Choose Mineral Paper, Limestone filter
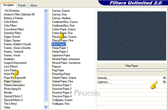The height and width of the screenshot is (110, 168). 66,59
